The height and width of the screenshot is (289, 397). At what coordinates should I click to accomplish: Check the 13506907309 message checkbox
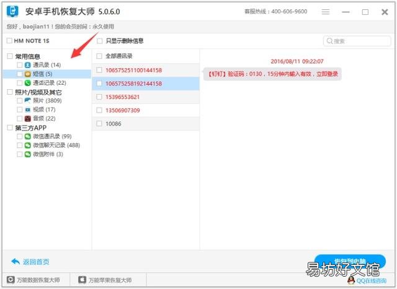[99, 110]
